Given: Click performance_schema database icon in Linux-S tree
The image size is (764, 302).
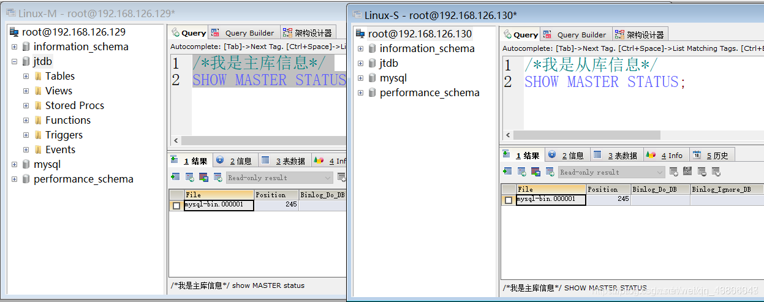Looking at the screenshot, I should pyautogui.click(x=372, y=92).
